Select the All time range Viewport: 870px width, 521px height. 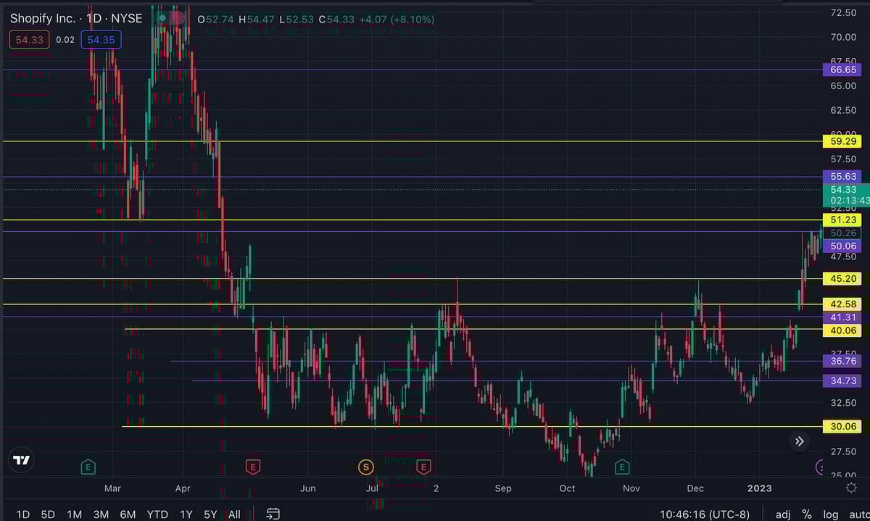234,514
